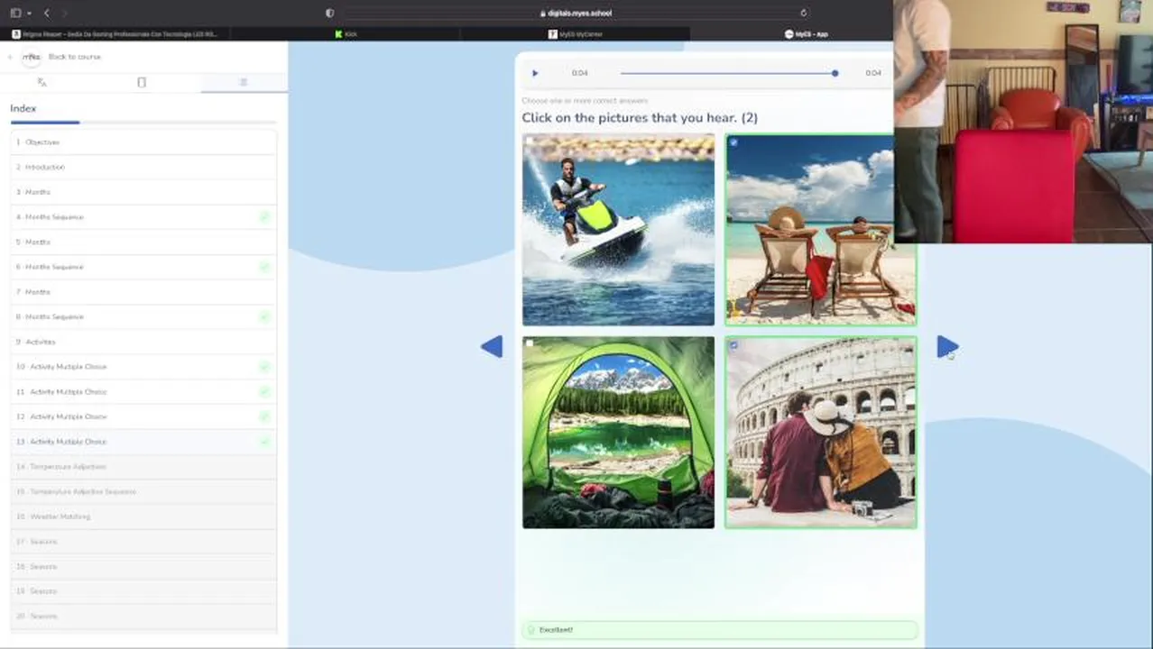Screen dimensions: 1153x649
Task: Click the audio progress slider handle
Action: click(835, 73)
